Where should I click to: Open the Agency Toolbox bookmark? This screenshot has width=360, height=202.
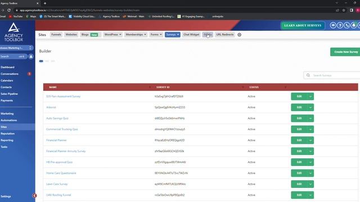[109, 16]
